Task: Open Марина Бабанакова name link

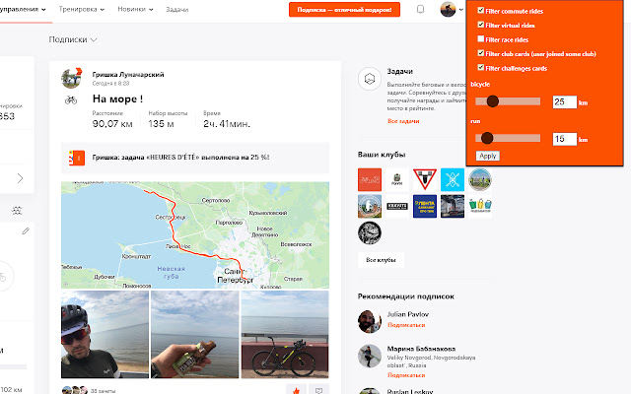Action: click(421, 349)
